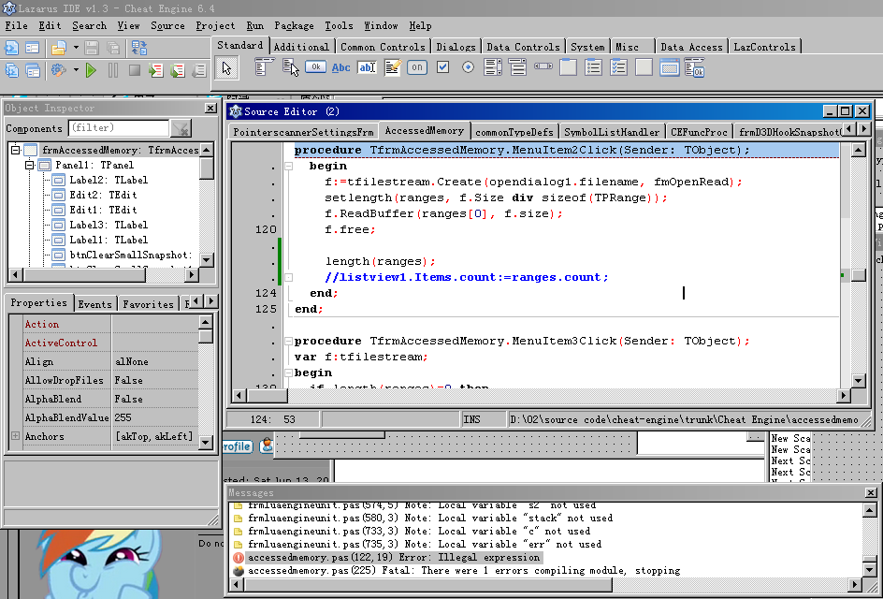Switch to the SymbolListHandler editor tab

pos(611,132)
